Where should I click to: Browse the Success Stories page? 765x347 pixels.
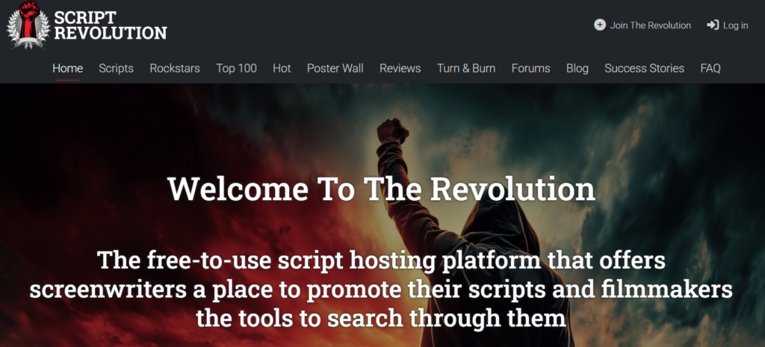[x=644, y=68]
